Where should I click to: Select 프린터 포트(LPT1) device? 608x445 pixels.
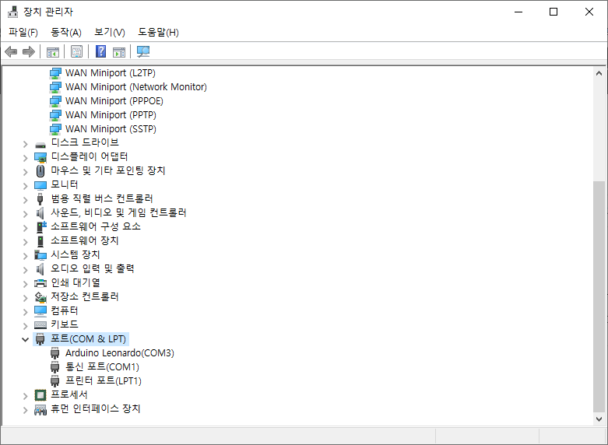(x=103, y=380)
